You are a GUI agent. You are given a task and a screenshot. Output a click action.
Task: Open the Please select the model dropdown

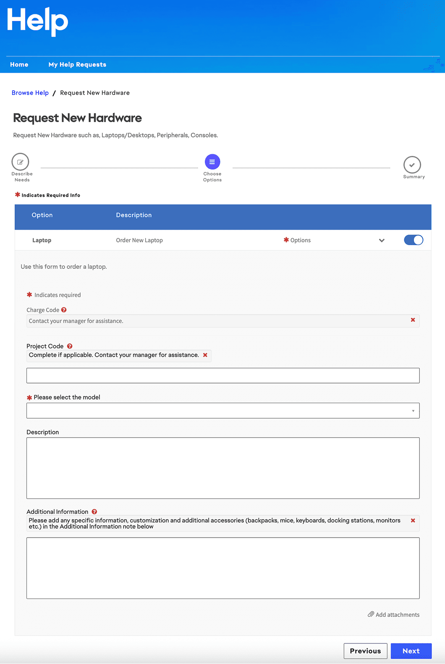click(x=223, y=411)
